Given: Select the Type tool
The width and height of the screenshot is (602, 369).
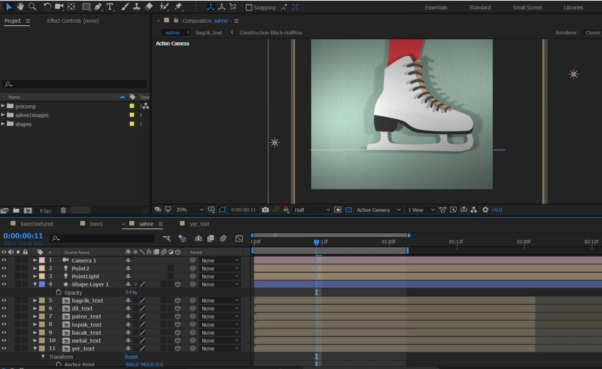Looking at the screenshot, I should pyautogui.click(x=110, y=7).
